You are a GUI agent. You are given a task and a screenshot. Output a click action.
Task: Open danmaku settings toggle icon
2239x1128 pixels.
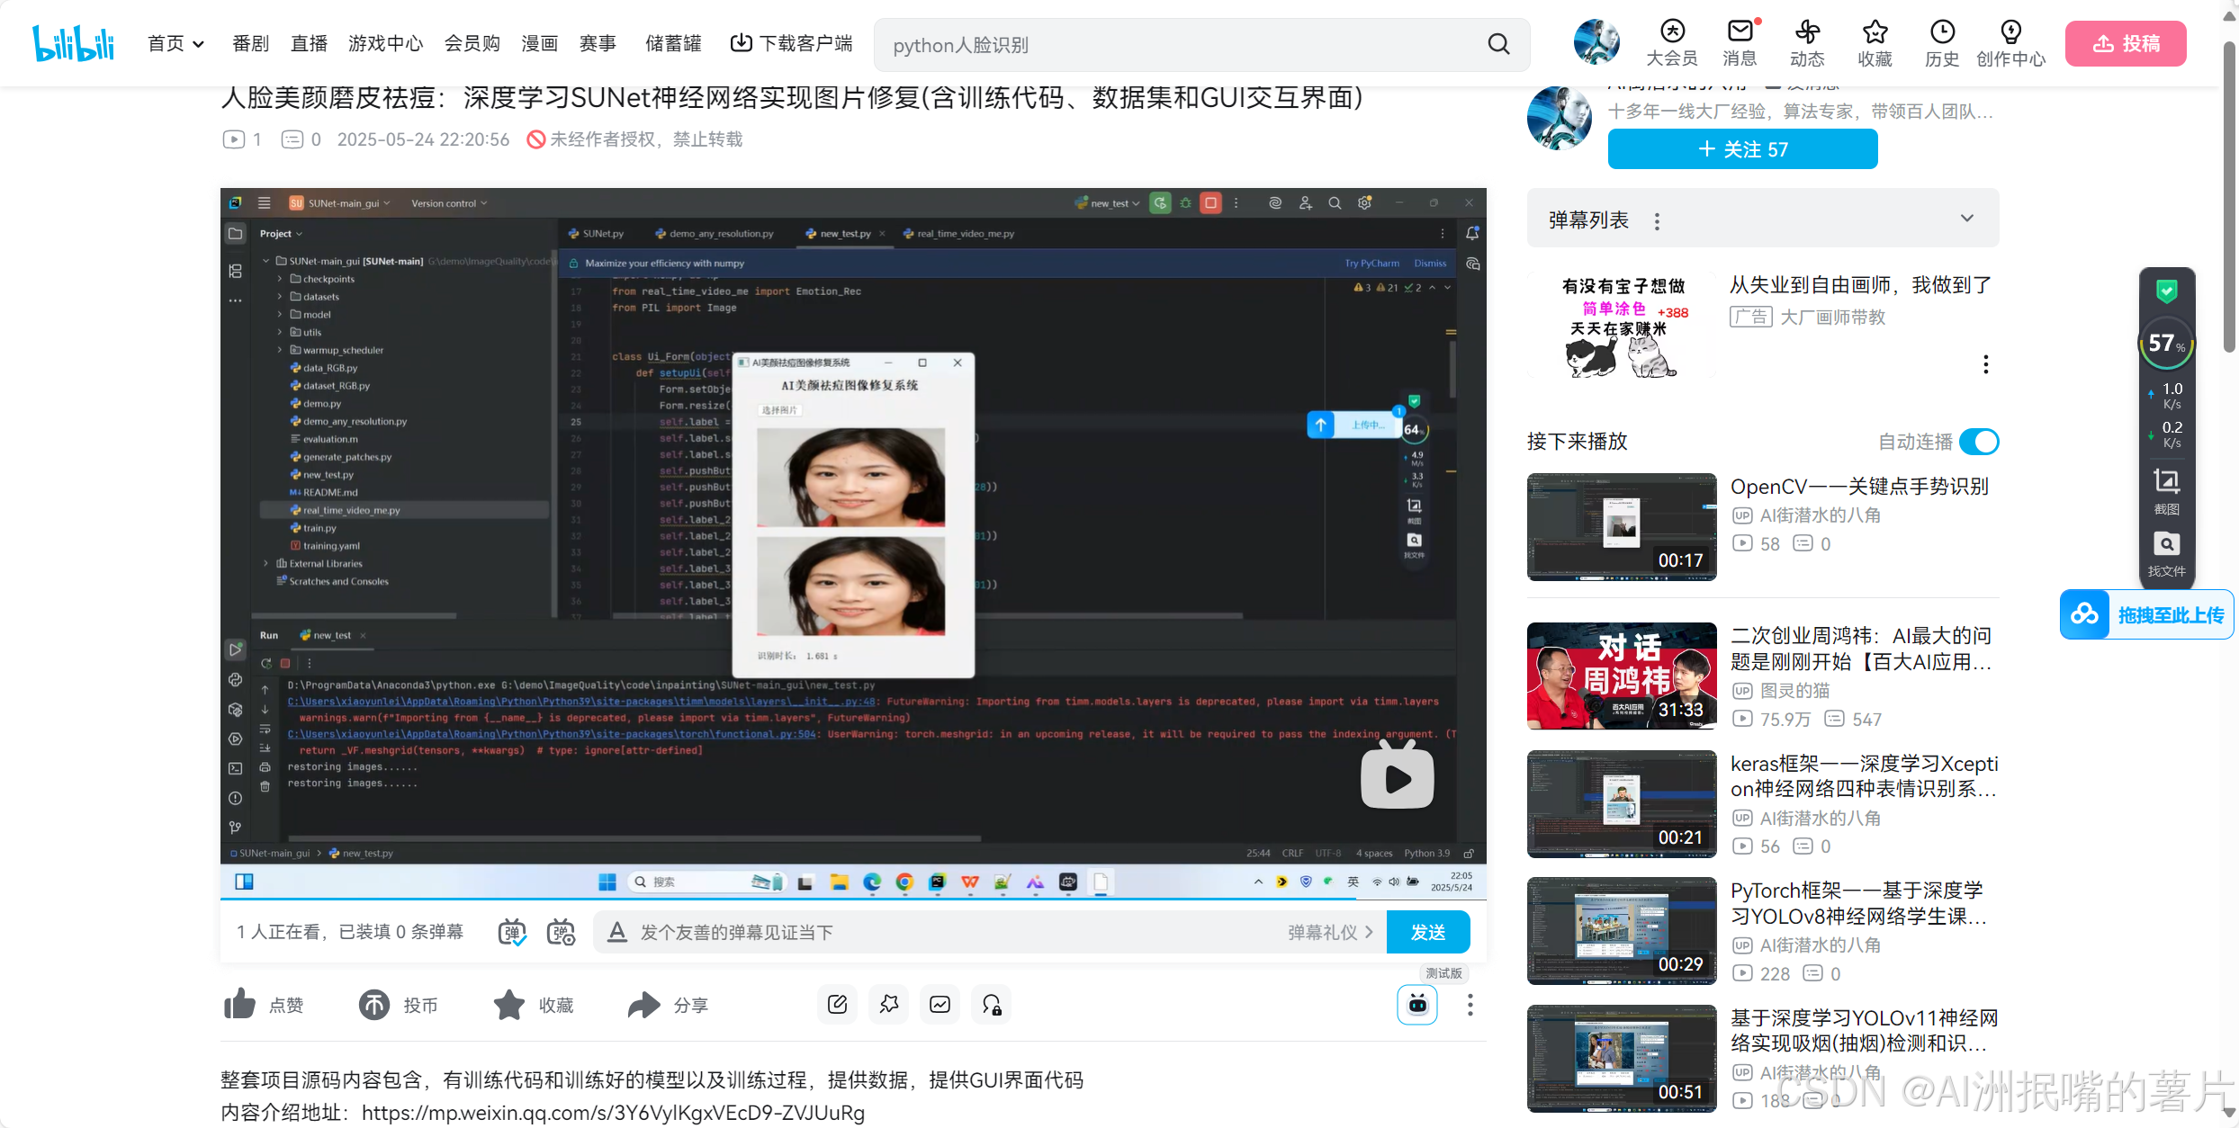click(561, 932)
